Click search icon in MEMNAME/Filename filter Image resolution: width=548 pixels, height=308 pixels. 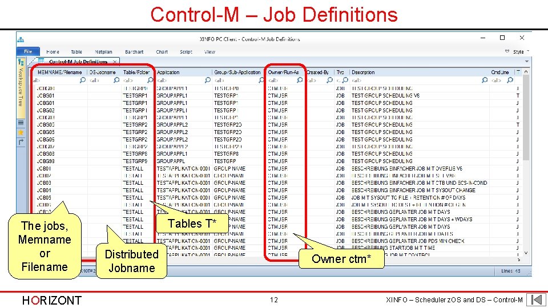(x=82, y=80)
